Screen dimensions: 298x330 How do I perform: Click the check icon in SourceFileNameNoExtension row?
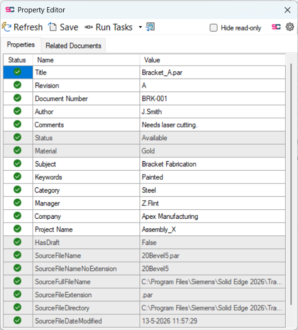pos(18,268)
